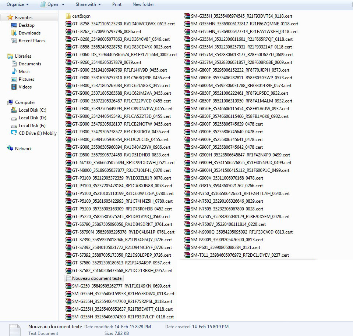Click icon of GT-P5200 cert file
This screenshot has width=353, height=336.
tap(68, 209)
